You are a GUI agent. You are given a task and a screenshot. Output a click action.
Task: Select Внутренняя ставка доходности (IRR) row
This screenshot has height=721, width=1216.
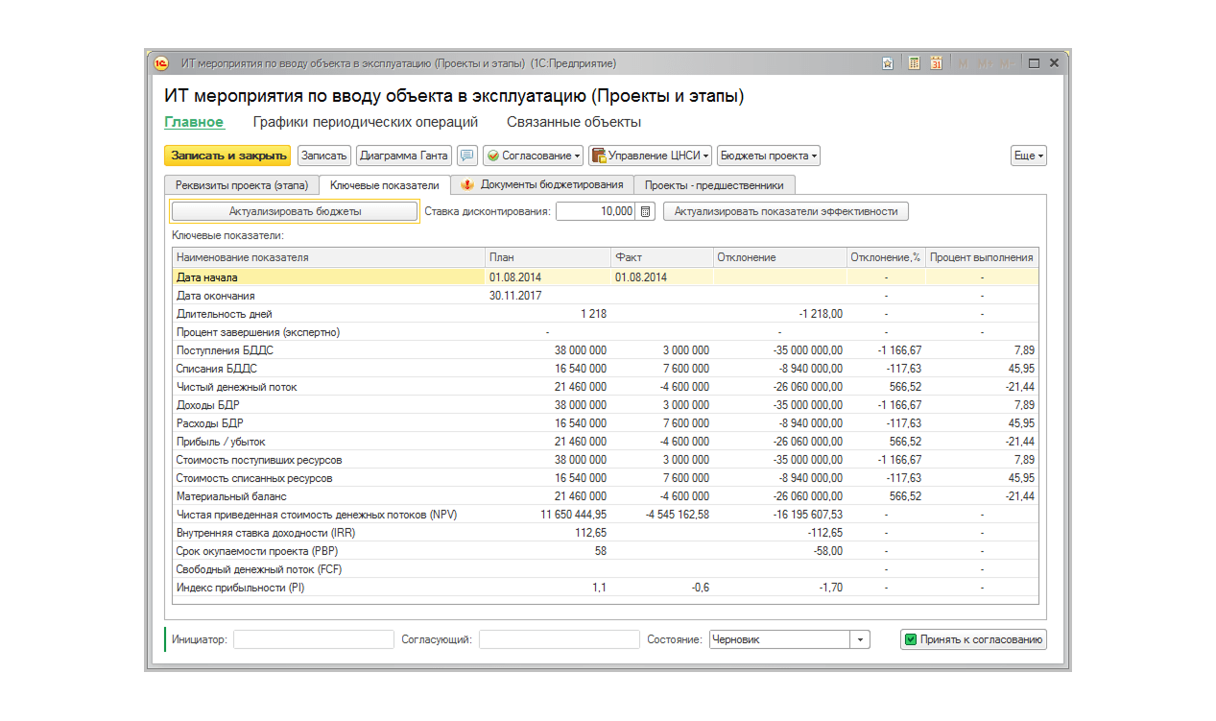(x=606, y=533)
